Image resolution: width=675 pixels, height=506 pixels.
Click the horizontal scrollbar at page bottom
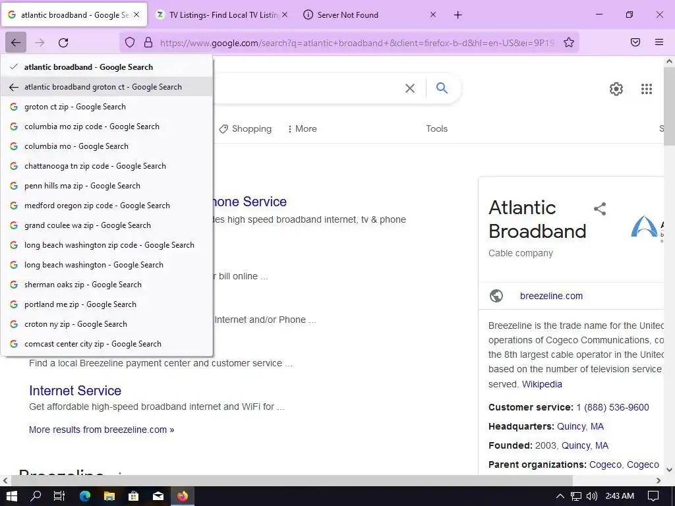click(293, 480)
